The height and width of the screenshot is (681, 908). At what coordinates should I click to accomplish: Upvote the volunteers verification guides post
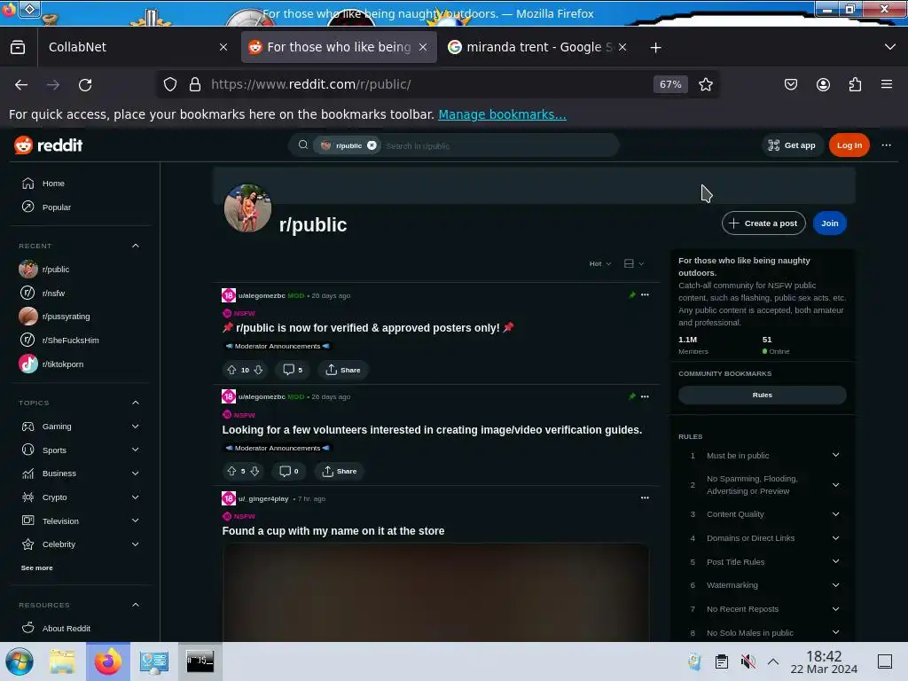click(x=231, y=472)
